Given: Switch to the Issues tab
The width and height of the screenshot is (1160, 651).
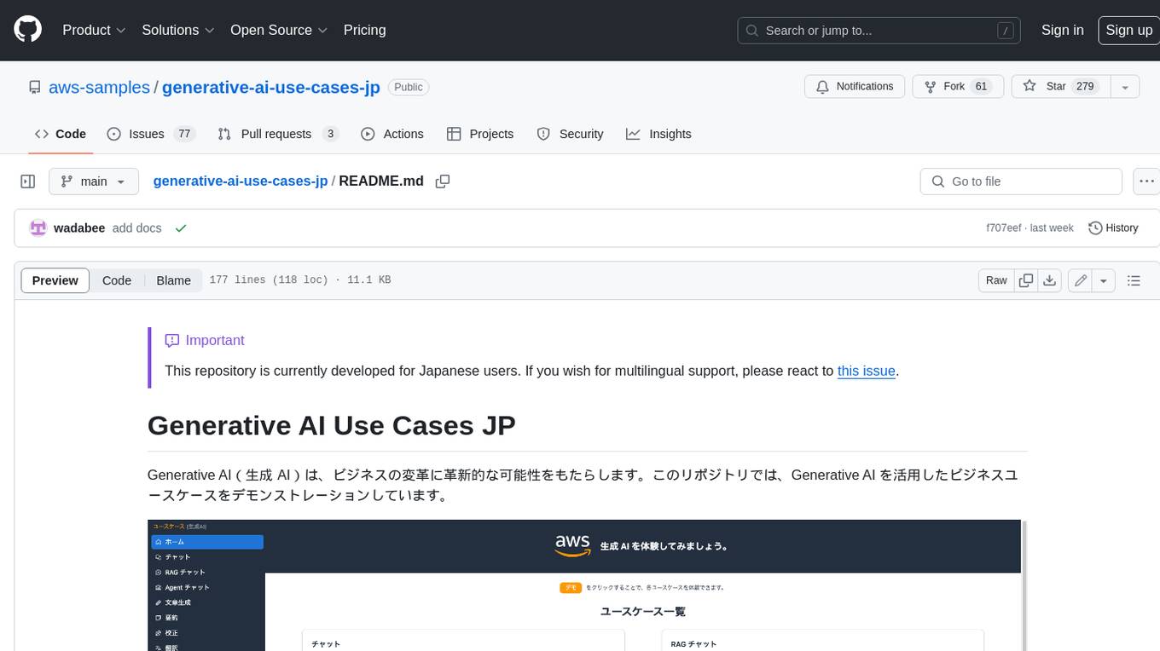Looking at the screenshot, I should pos(151,134).
